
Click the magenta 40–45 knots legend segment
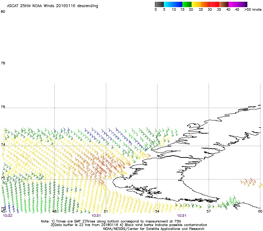point(233,4)
